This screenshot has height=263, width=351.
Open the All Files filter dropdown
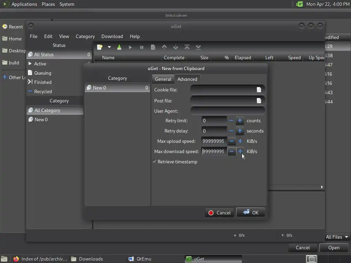click(x=337, y=237)
